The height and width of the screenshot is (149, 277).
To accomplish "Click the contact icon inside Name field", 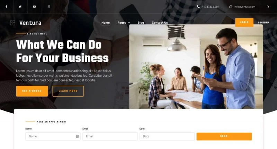I will click(77, 136).
